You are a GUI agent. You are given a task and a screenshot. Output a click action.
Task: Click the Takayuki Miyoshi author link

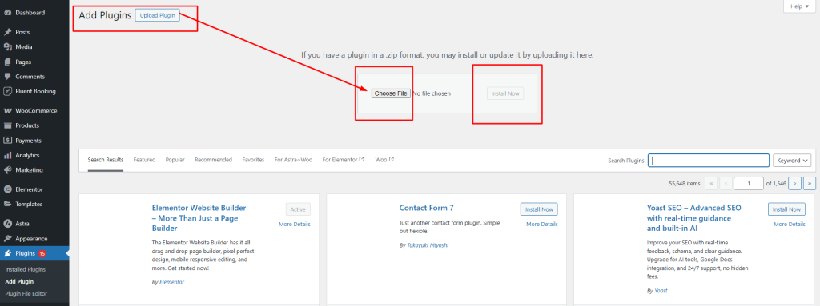428,245
